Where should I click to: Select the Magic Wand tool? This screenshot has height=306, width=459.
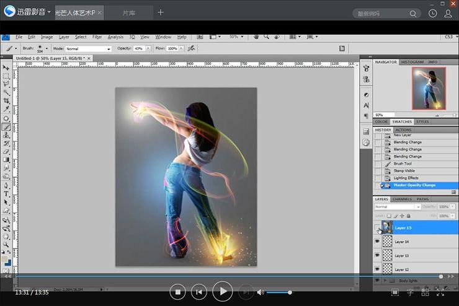click(6, 93)
